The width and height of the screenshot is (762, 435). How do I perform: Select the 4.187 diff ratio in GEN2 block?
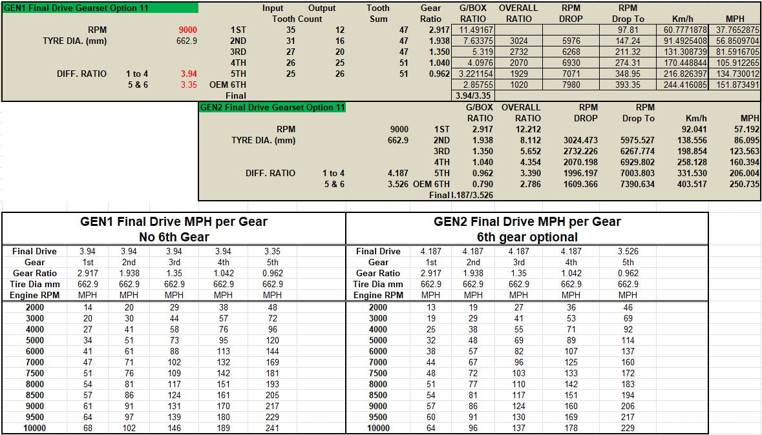[x=398, y=174]
